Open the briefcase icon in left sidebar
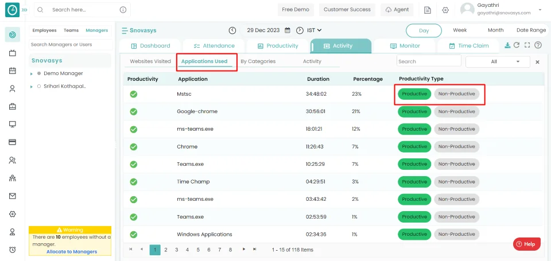 pyautogui.click(x=12, y=106)
